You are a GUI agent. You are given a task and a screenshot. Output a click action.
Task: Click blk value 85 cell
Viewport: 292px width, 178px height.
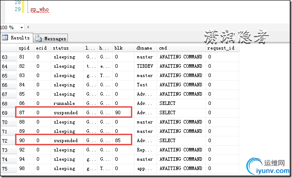click(x=123, y=140)
